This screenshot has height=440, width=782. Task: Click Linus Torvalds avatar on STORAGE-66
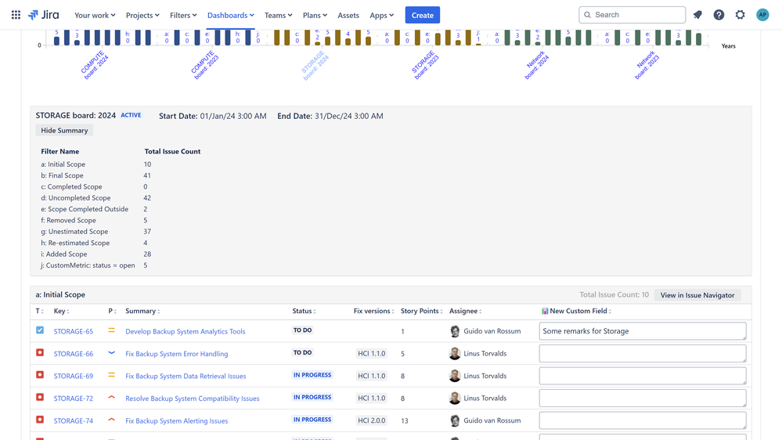click(455, 354)
